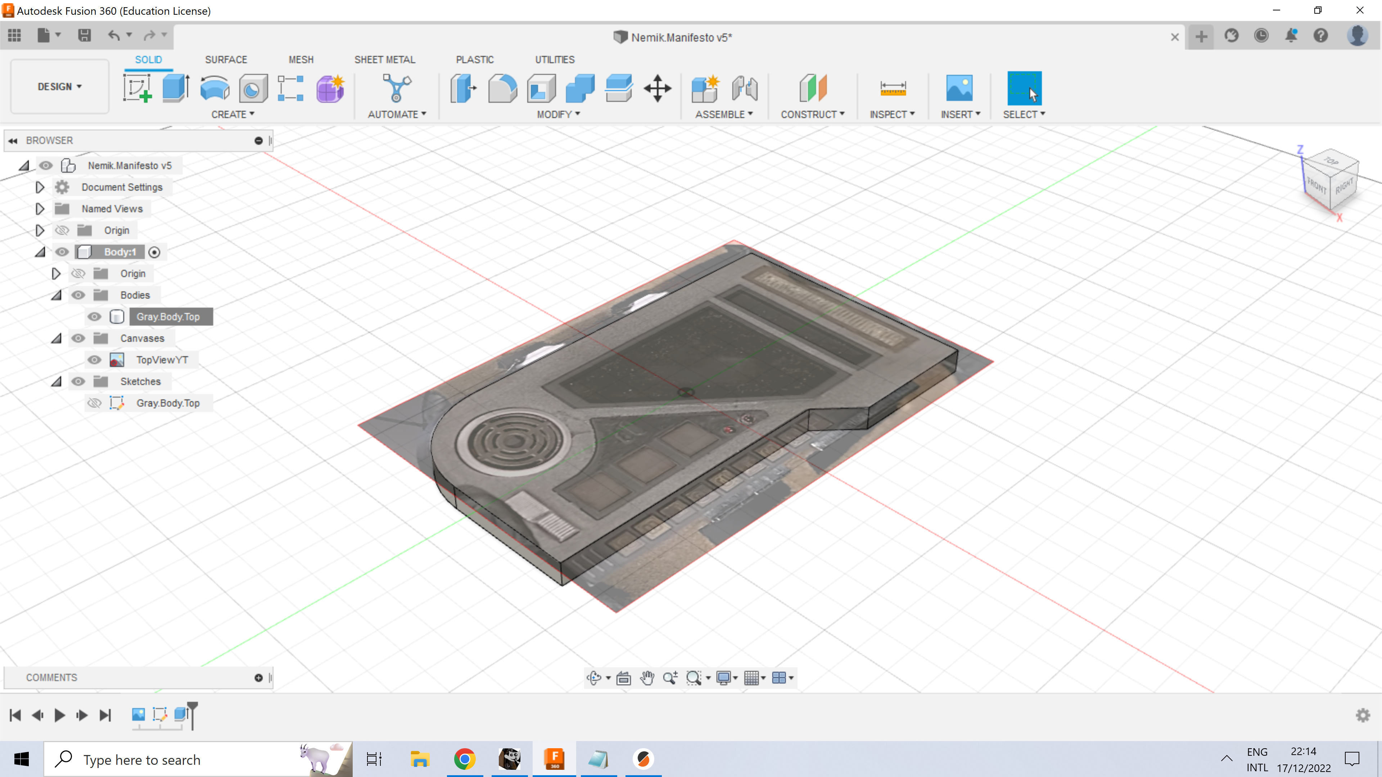Toggle visibility of Bodies folder
Image resolution: width=1382 pixels, height=777 pixels.
click(x=78, y=295)
